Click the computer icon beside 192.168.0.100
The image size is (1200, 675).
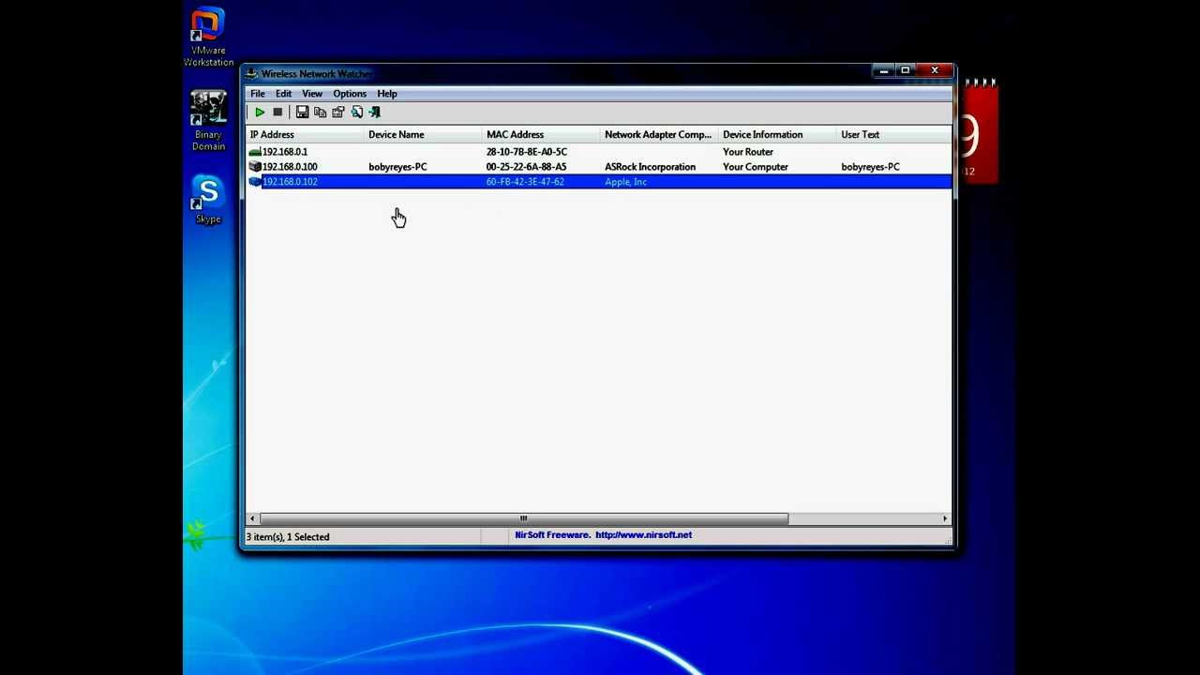pos(254,167)
